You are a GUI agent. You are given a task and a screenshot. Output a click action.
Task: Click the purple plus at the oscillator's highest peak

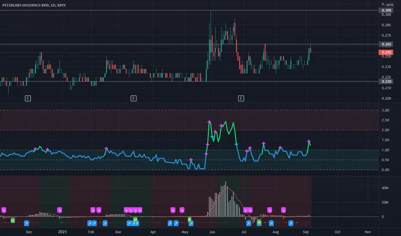point(209,122)
